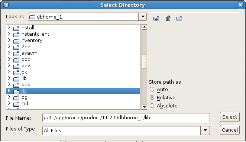The height and width of the screenshot is (142, 246).
Task: Click the lib folder icon
Action: [16, 91]
